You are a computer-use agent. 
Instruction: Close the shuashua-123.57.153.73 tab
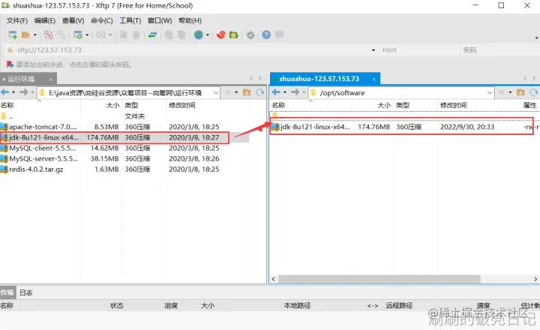(374, 79)
